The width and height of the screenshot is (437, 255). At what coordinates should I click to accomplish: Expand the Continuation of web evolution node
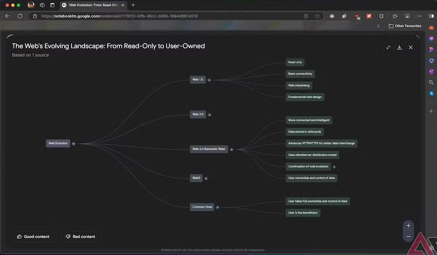coord(334,167)
